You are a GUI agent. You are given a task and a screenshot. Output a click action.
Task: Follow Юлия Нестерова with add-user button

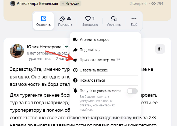160,49
